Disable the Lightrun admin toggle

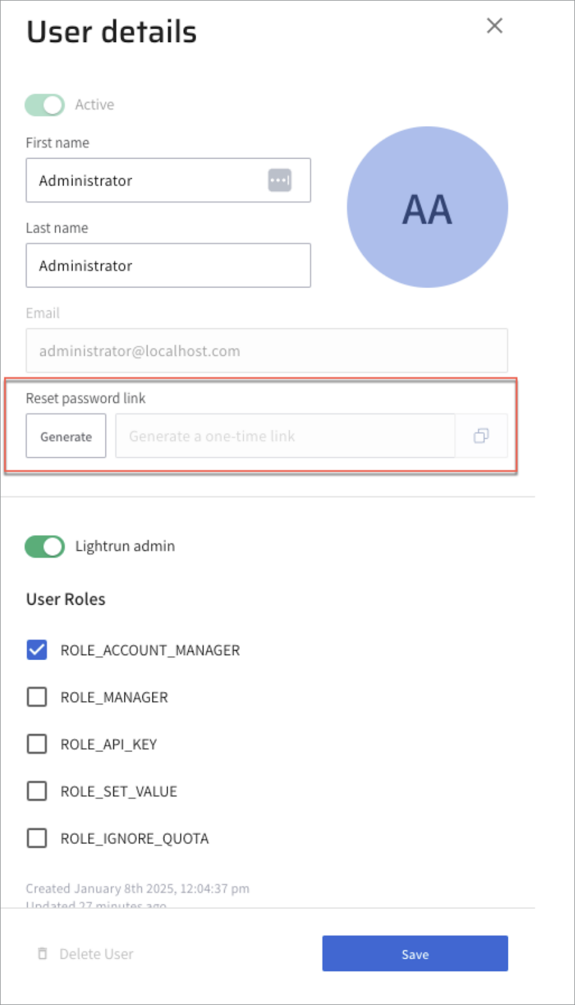pos(45,546)
